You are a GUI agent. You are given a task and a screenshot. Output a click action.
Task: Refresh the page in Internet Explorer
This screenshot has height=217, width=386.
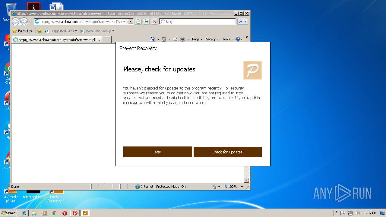[x=146, y=21]
